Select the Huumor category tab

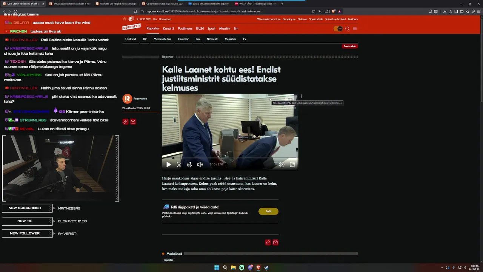pyautogui.click(x=183, y=39)
